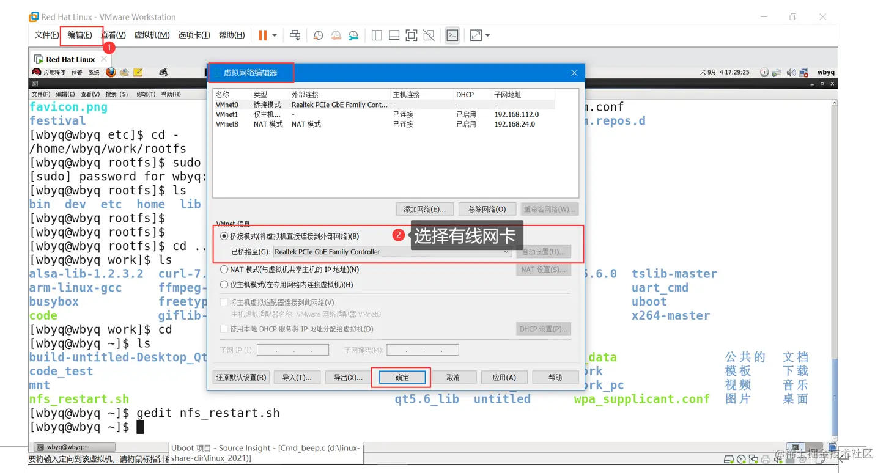This screenshot has width=886, height=473.
Task: Close the Red Hat Linux tab
Action: [104, 59]
